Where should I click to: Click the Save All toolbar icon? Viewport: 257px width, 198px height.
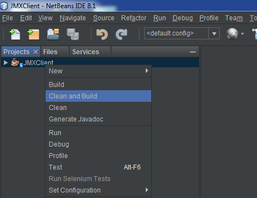tap(73, 34)
